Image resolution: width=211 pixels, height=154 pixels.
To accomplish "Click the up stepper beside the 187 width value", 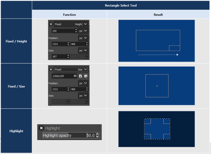I will (69, 55).
